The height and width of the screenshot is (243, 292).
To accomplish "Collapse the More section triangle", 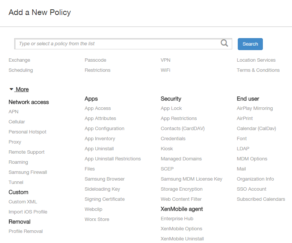I will [x=11, y=89].
